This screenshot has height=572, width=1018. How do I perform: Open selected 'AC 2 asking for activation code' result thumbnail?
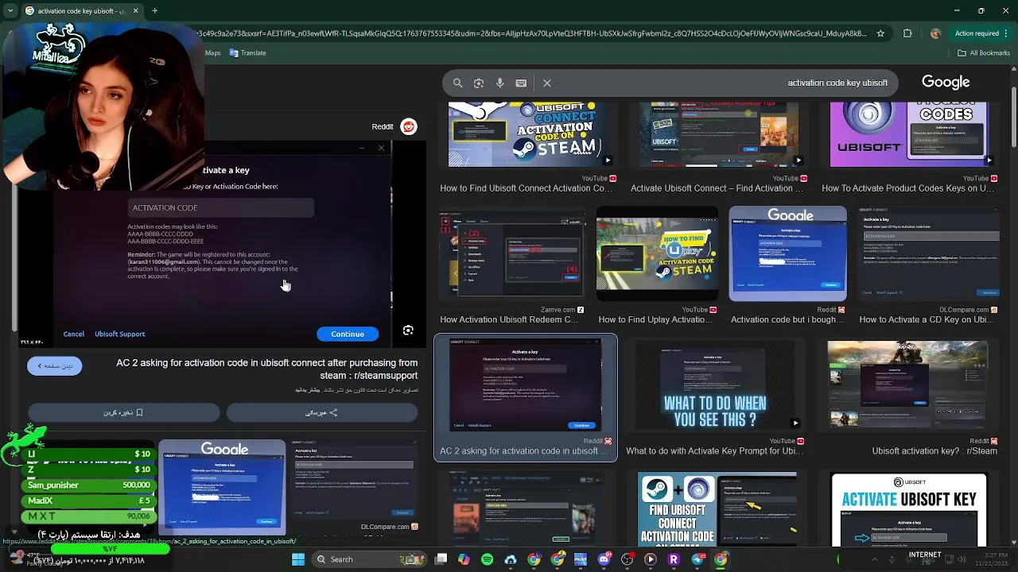pos(526,385)
